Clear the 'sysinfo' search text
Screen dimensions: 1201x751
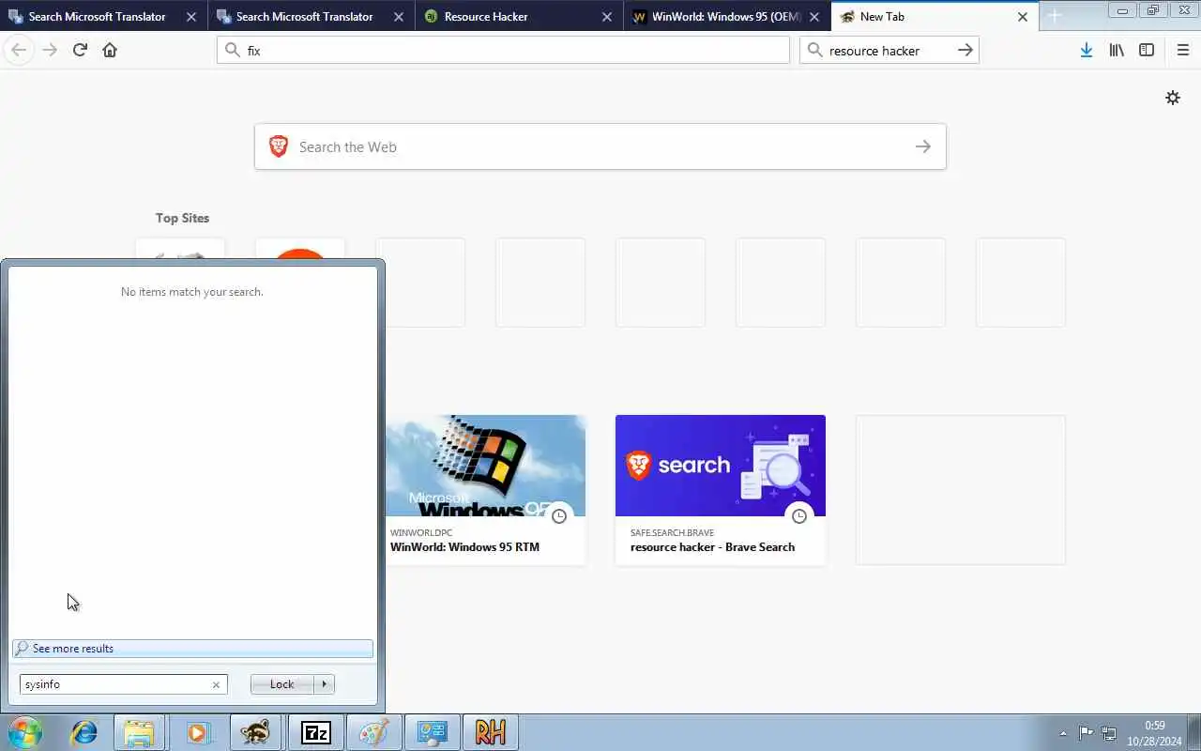(216, 684)
